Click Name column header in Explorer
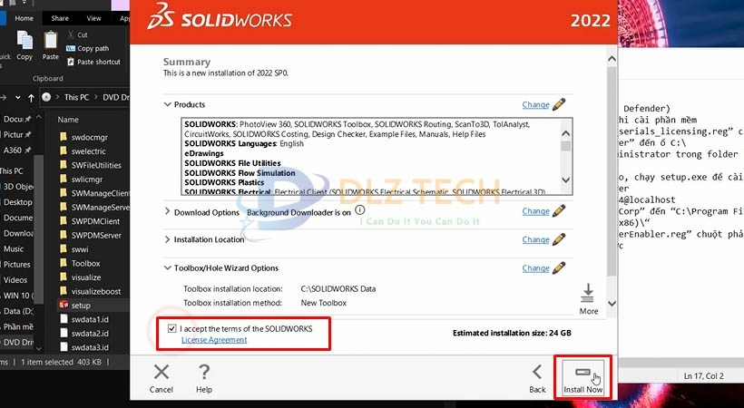 68,120
